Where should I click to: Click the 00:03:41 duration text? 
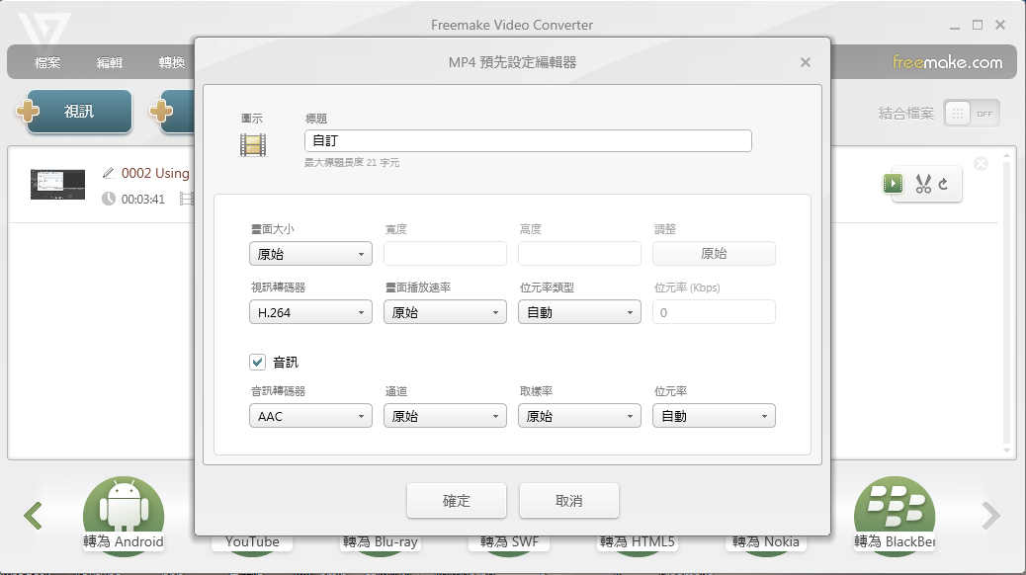(x=142, y=199)
